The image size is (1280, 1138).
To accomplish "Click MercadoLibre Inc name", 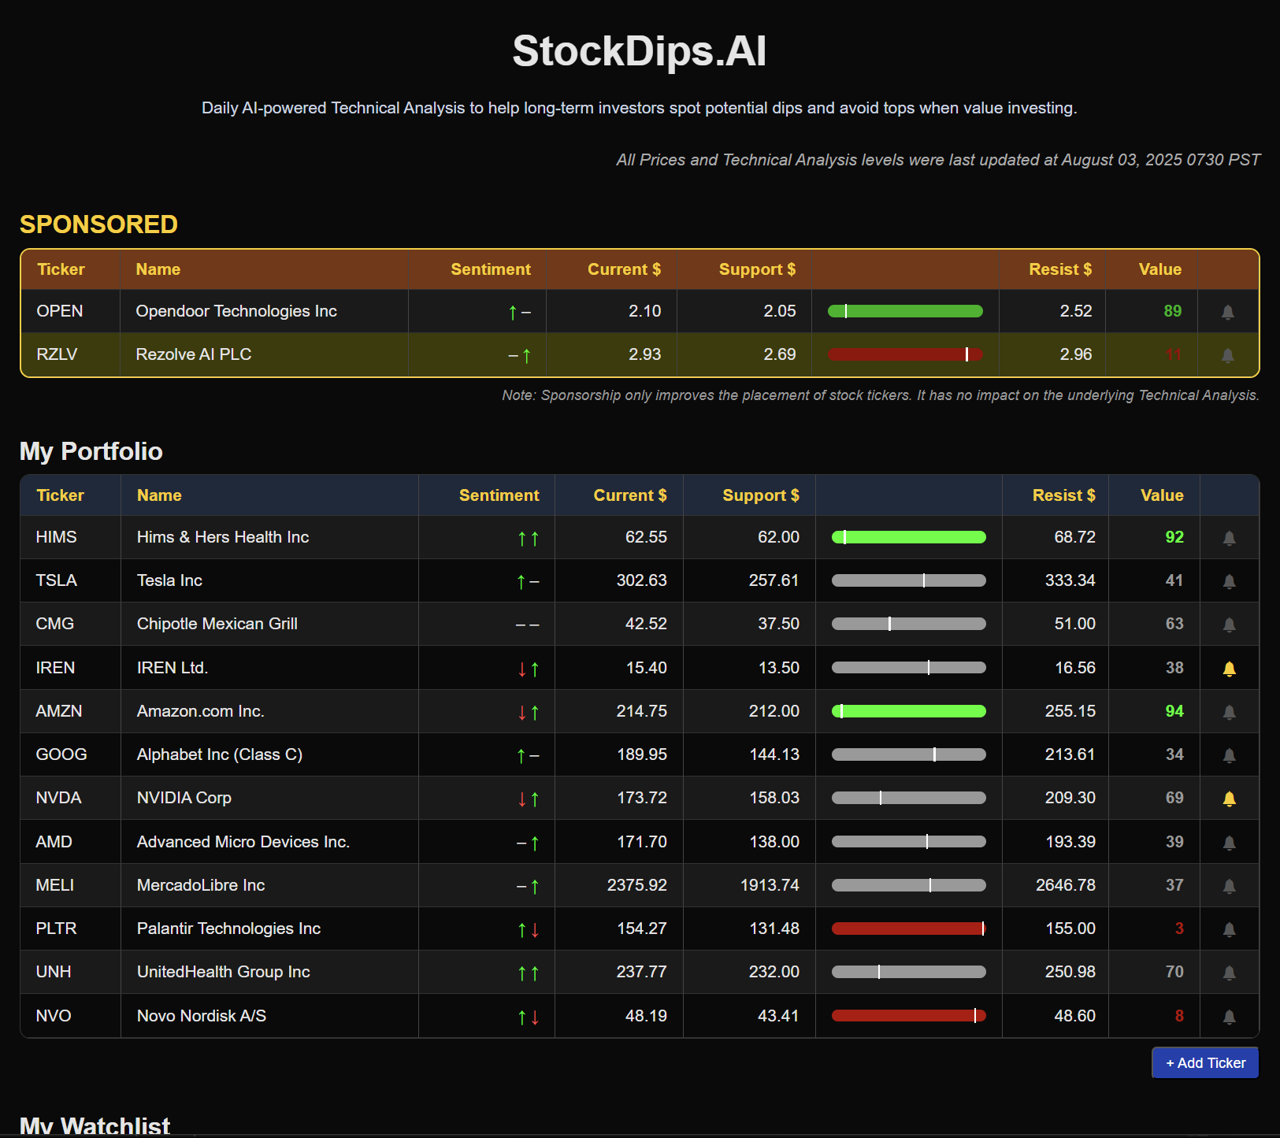I will pos(201,885).
